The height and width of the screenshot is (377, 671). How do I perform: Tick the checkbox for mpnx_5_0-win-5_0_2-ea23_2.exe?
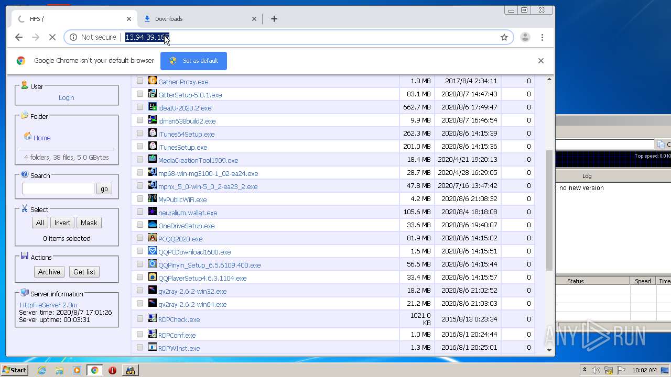click(140, 186)
